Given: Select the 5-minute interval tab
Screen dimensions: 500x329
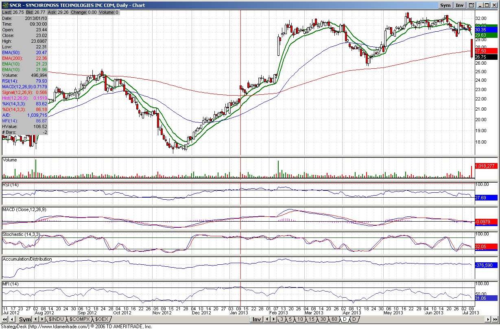Looking at the screenshot, I should coord(290,319).
